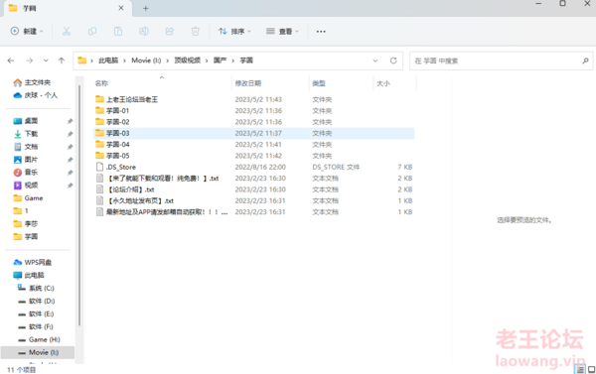Open 图片 Pictures in sidebar
Screen dimensions: 596x374
coord(26,160)
